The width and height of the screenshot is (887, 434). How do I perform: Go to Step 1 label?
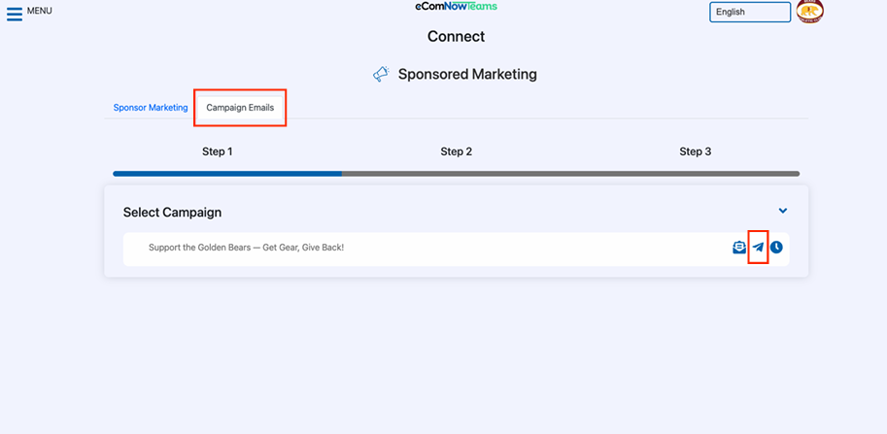218,151
